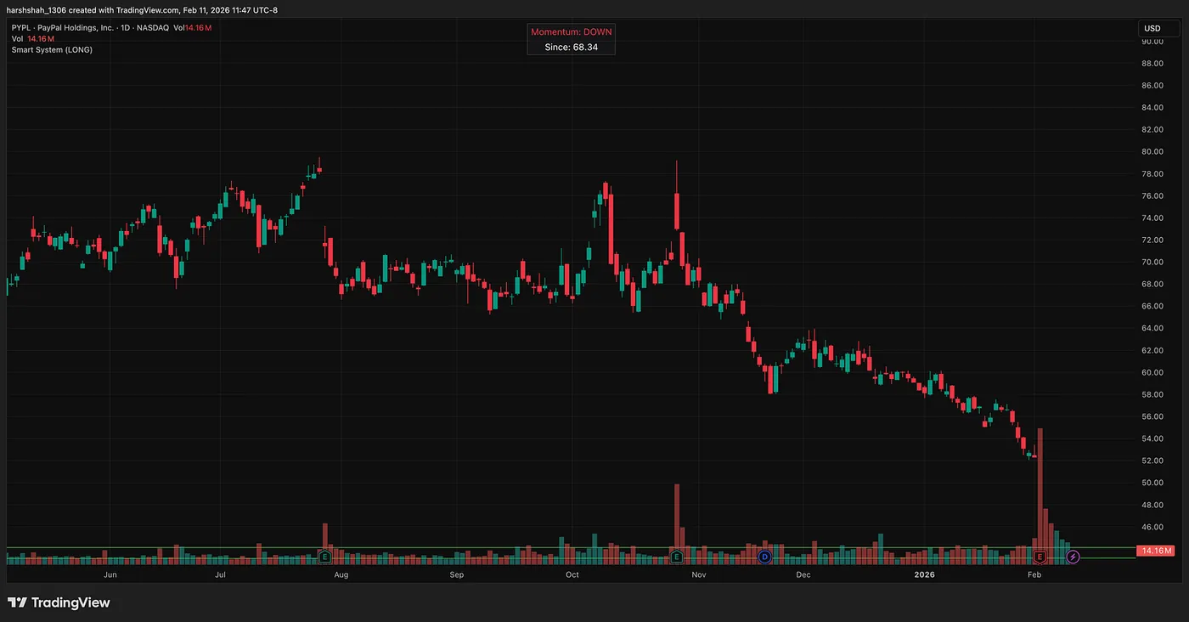
Task: Click the 80.00 price axis label
Action: pyautogui.click(x=1152, y=152)
